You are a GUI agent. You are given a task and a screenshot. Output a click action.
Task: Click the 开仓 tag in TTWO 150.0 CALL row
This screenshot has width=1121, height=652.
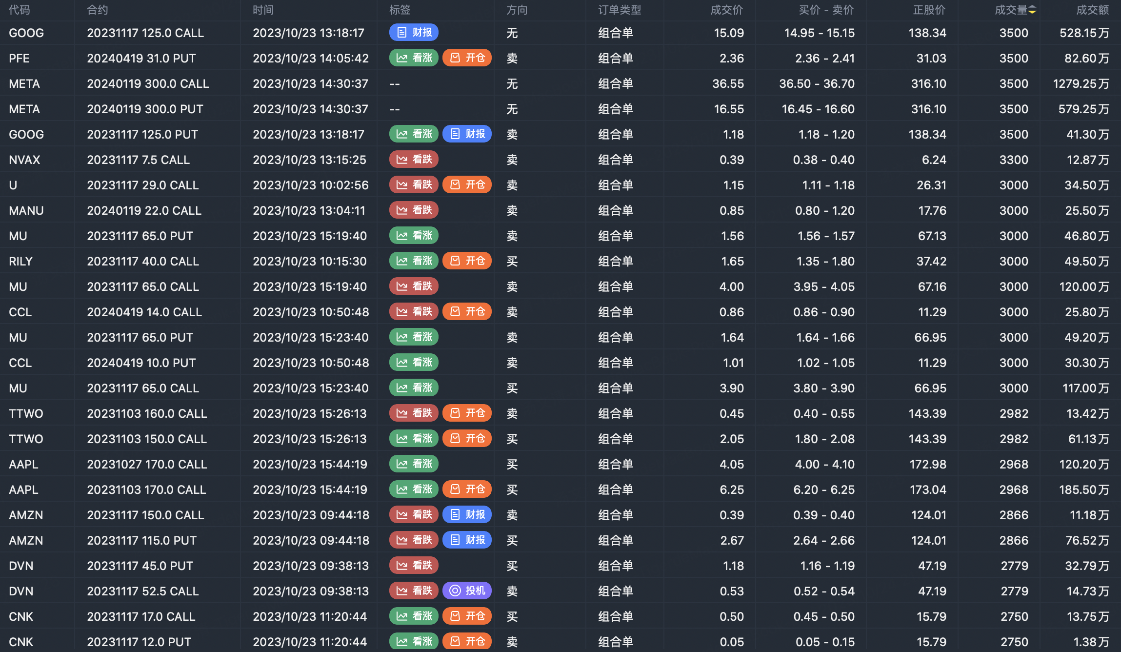tap(467, 438)
